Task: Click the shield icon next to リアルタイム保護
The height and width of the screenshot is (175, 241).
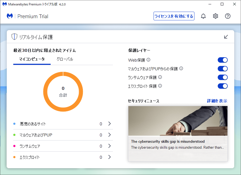Action: (14, 37)
